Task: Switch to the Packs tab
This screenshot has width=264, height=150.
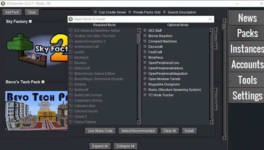Action: coord(246,33)
